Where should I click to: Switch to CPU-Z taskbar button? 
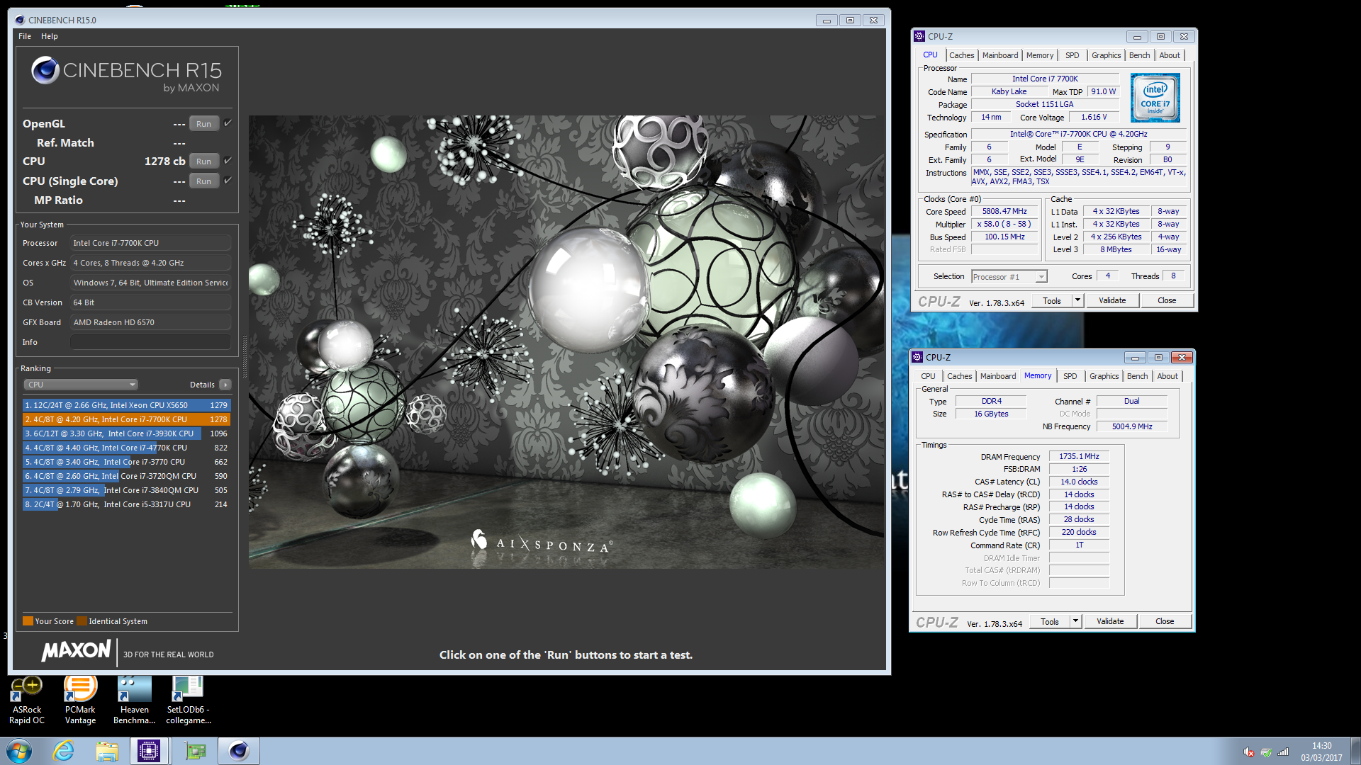pos(150,751)
